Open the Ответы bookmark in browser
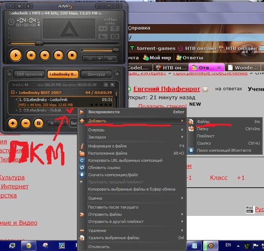 point(190,58)
